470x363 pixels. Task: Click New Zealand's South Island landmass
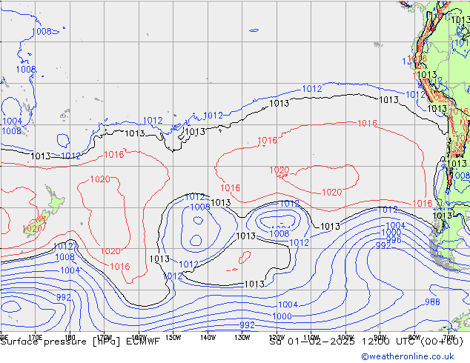point(36,225)
